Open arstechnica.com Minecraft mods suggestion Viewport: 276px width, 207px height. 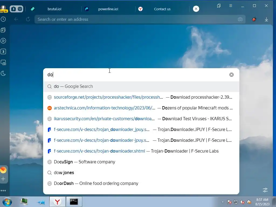point(141,108)
